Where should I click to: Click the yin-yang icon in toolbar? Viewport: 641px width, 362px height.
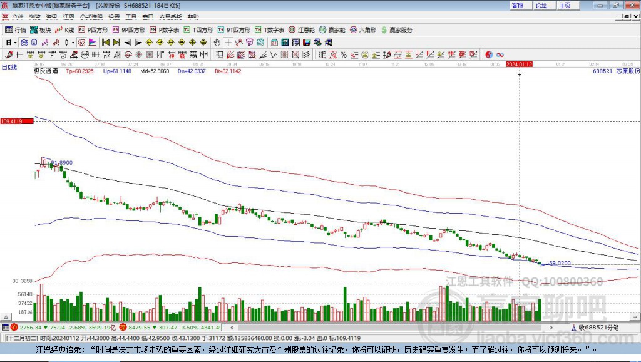tap(489, 54)
